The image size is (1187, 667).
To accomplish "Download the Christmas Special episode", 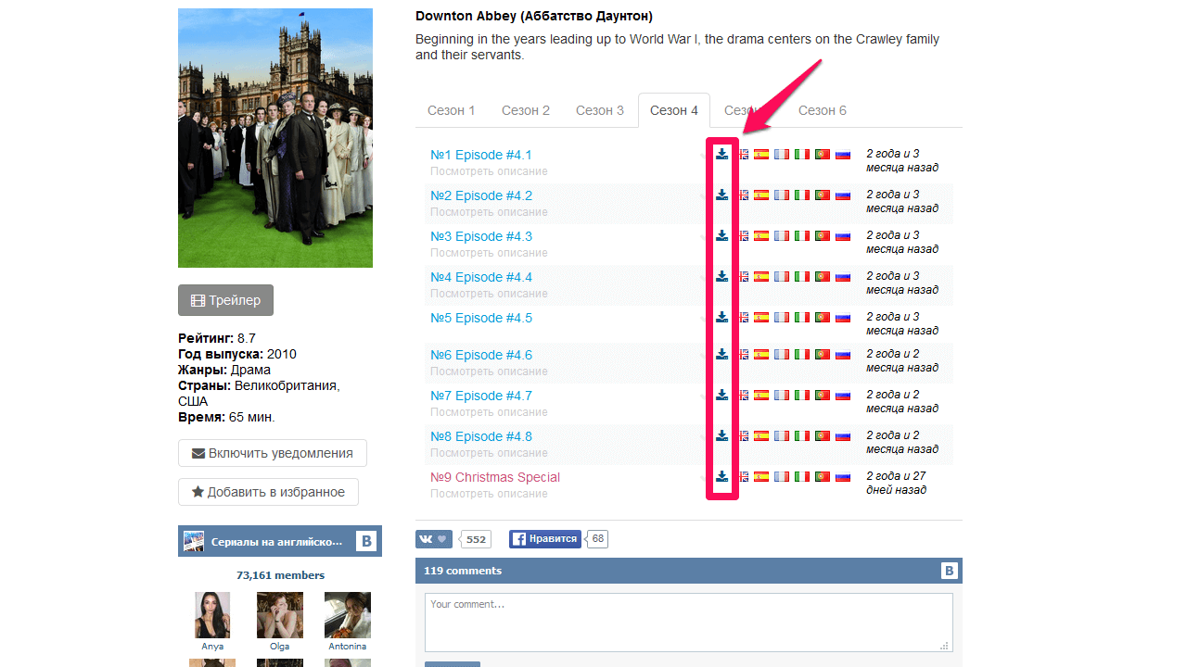I will click(x=722, y=476).
